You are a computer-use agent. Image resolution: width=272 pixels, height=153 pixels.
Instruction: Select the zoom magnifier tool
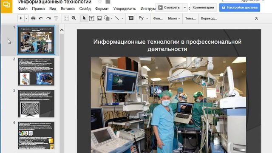pyautogui.click(x=74, y=18)
